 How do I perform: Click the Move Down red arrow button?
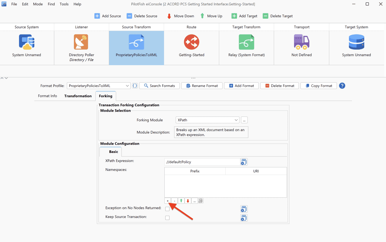(180, 16)
